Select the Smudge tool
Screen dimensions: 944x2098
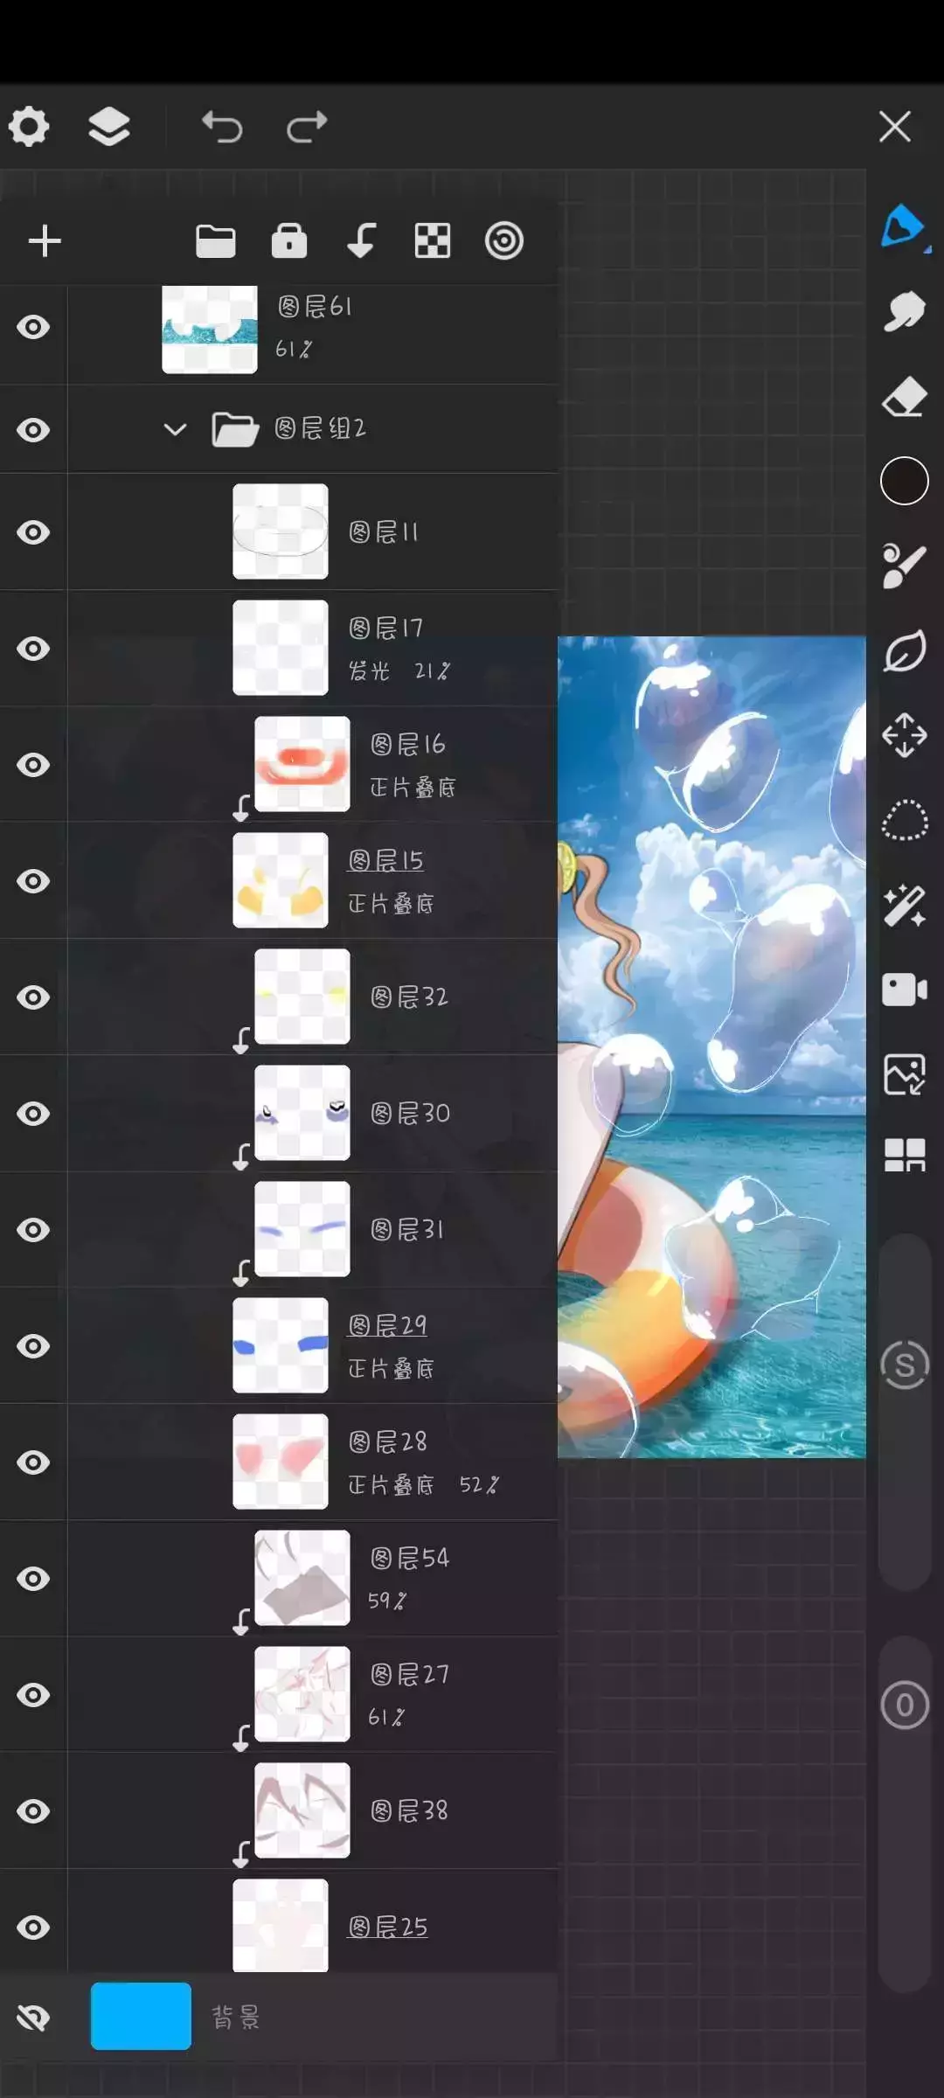click(x=904, y=311)
